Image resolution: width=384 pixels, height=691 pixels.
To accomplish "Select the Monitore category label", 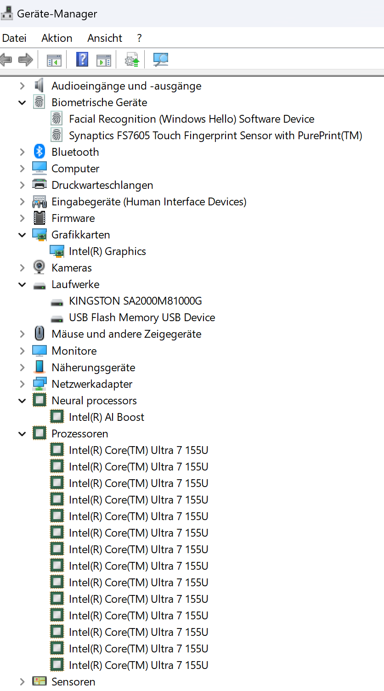I will coord(74,351).
